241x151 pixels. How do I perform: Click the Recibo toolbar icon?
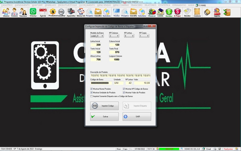click(x=187, y=12)
